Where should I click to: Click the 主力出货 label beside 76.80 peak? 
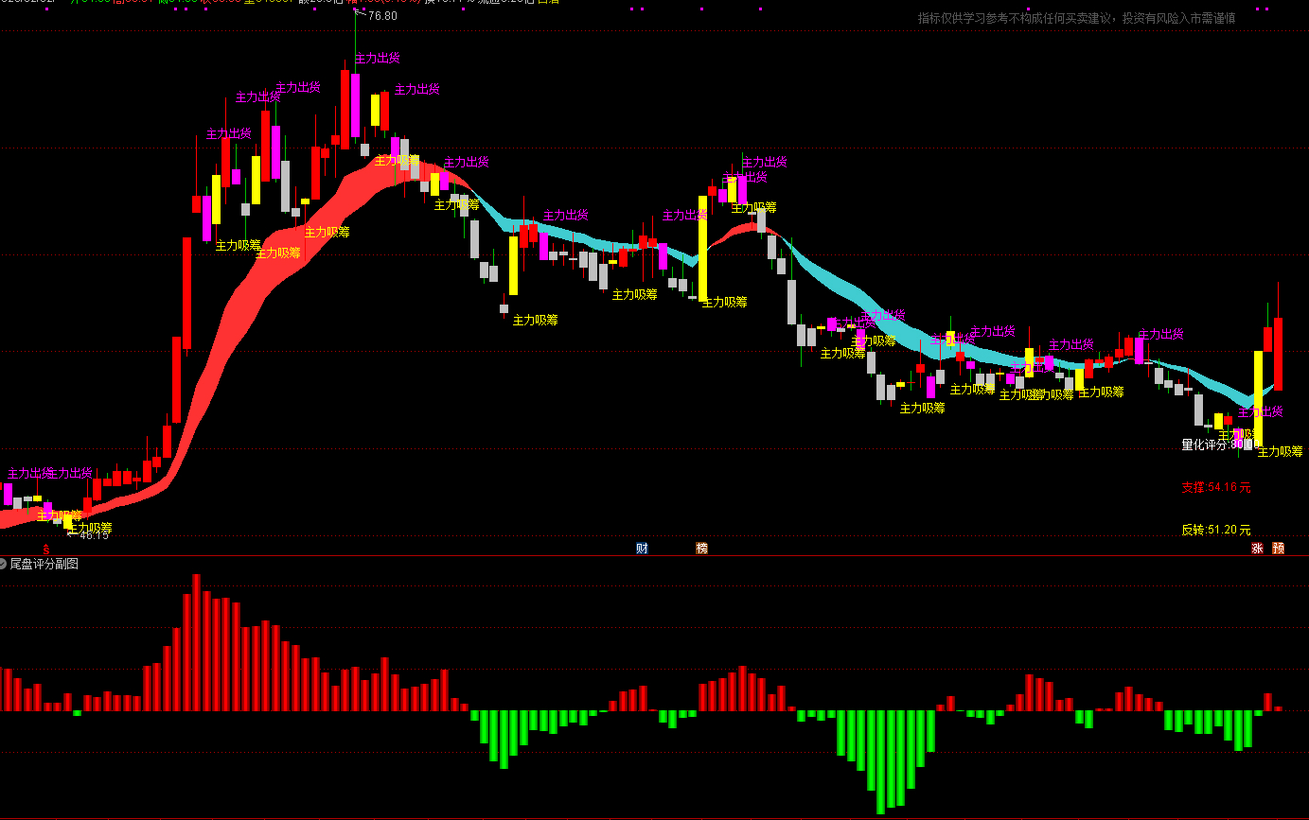coord(377,59)
